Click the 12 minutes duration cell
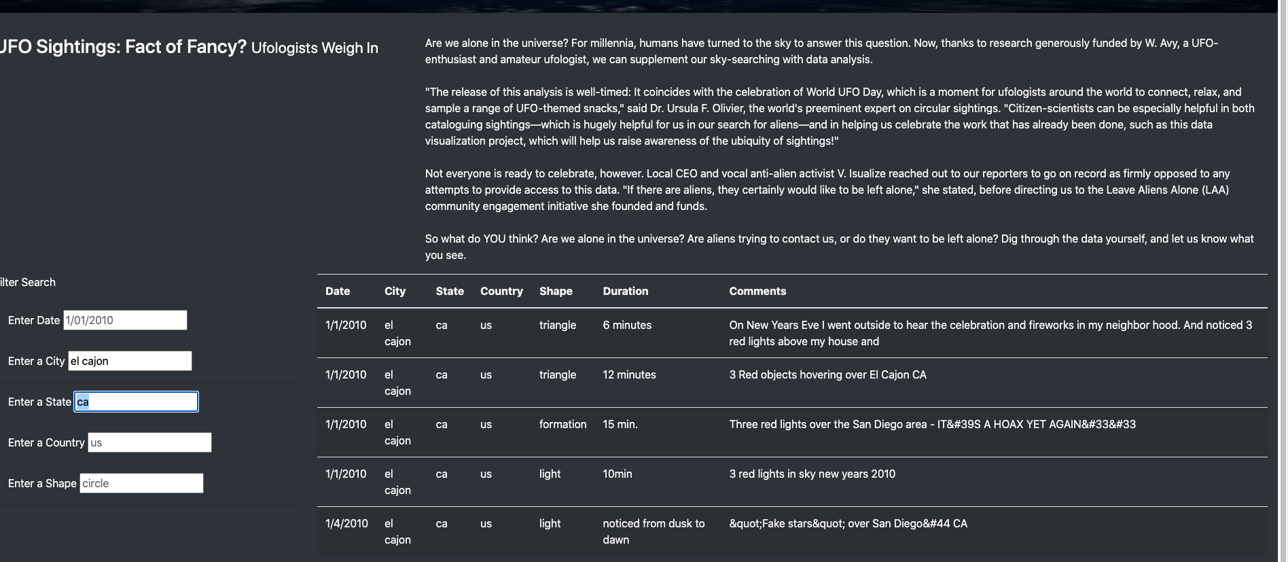 (628, 374)
